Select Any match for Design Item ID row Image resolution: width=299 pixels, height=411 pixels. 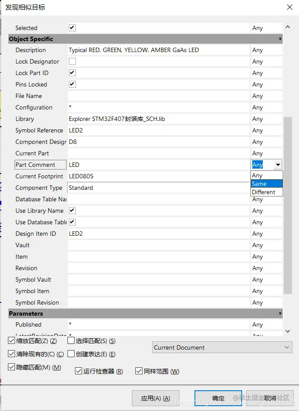click(x=266, y=234)
